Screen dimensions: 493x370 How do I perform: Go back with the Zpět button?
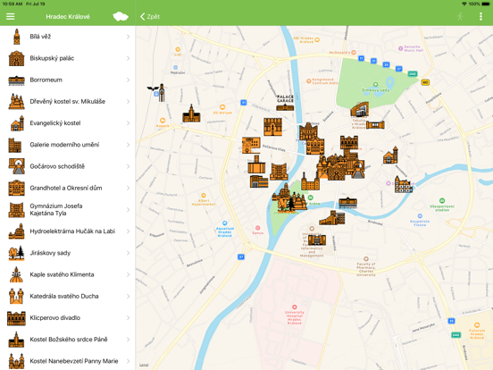coord(150,16)
